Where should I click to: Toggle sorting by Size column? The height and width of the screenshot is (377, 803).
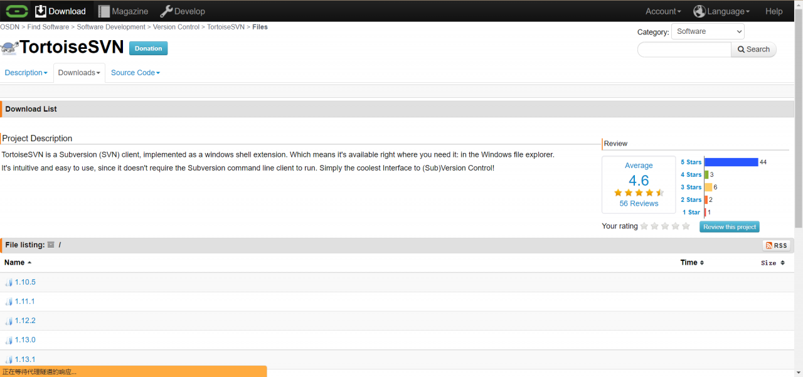coord(772,263)
